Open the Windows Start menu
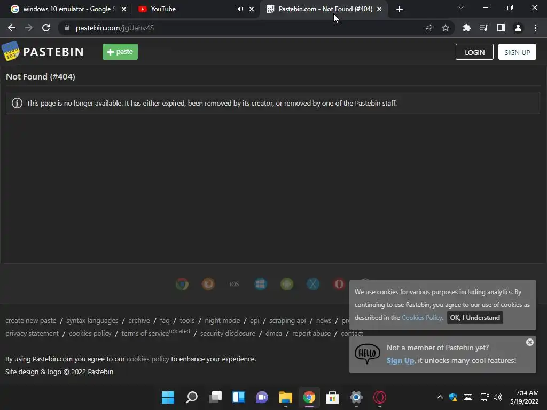The height and width of the screenshot is (410, 547). tap(168, 397)
